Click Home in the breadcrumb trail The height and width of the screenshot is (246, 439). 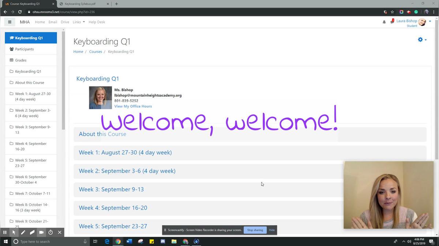click(78, 51)
